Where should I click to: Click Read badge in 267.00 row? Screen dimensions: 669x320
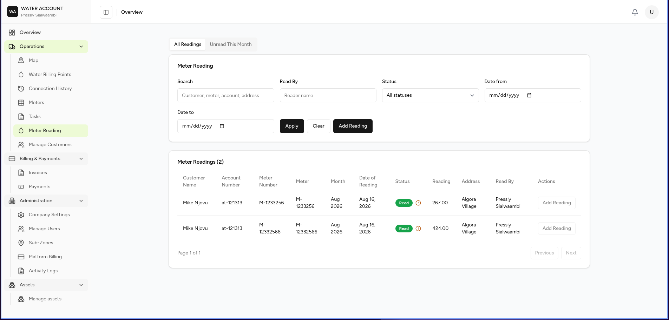404,203
